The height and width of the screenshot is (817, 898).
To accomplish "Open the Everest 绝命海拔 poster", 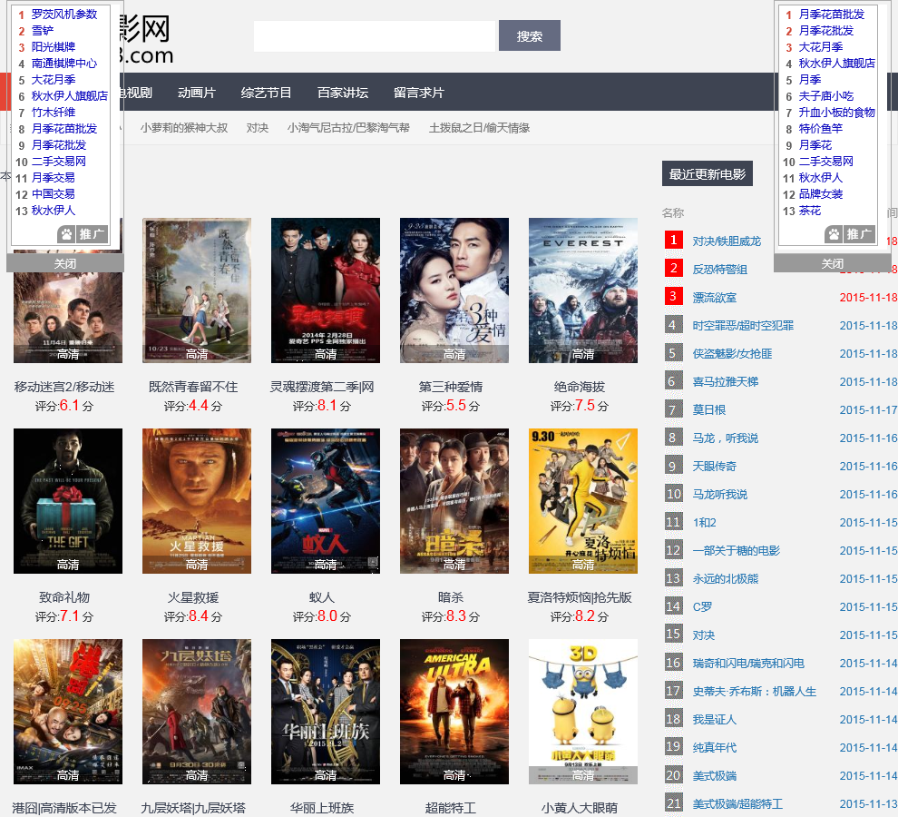I will tap(583, 290).
